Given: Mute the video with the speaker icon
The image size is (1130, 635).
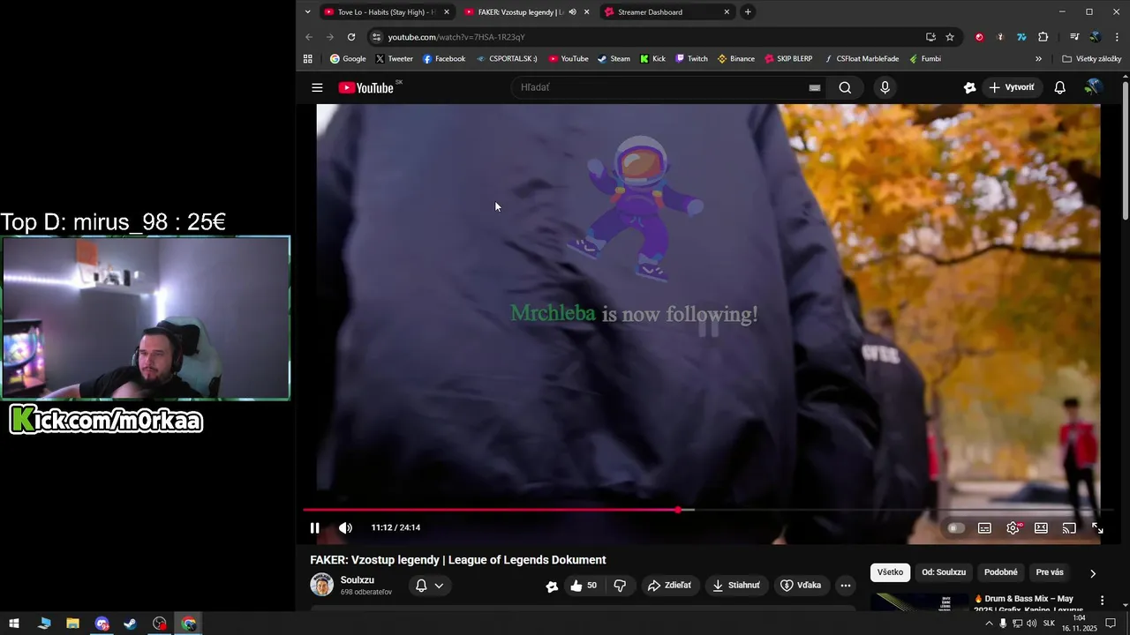Looking at the screenshot, I should (345, 527).
